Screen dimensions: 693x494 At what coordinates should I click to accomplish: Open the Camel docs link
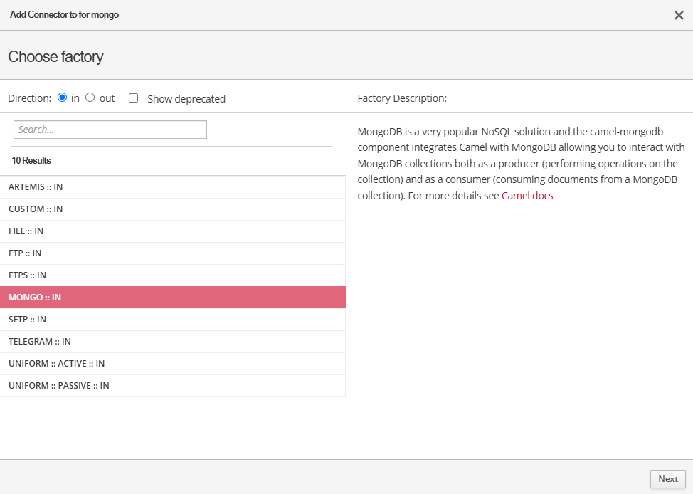coord(527,196)
